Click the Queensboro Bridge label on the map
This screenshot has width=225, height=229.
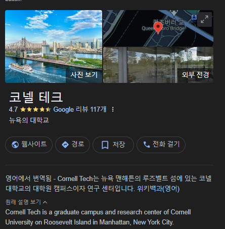tap(163, 28)
